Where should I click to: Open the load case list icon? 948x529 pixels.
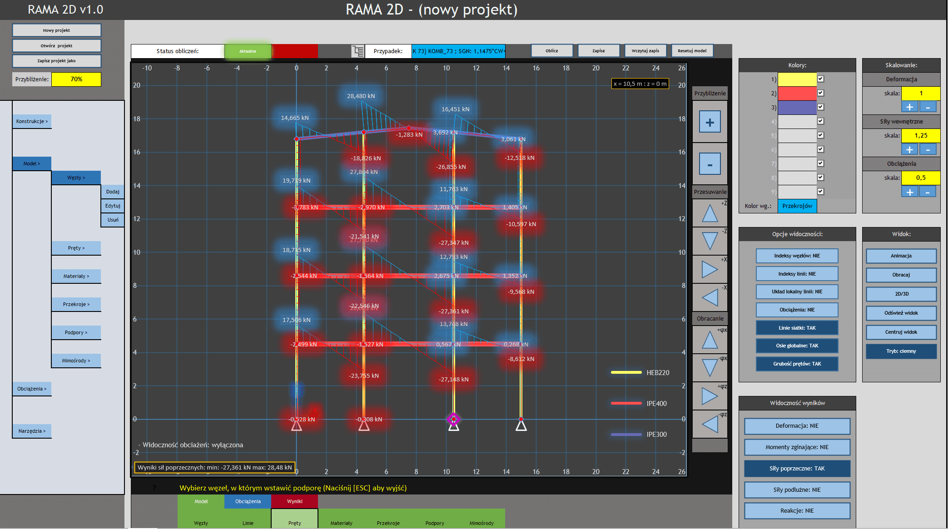coord(358,51)
